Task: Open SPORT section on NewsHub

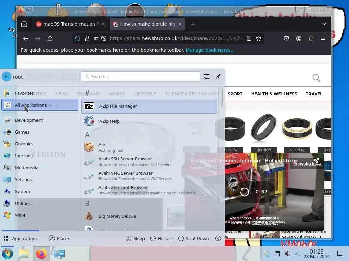Action: click(235, 94)
